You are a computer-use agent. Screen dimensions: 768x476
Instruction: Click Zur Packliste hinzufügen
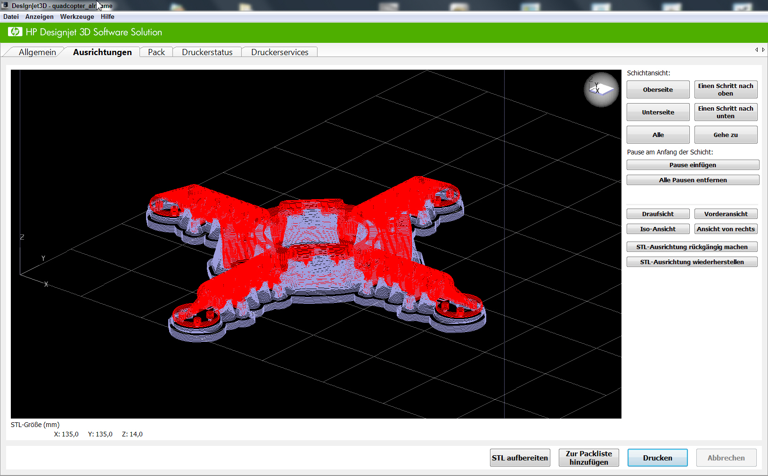pyautogui.click(x=589, y=458)
